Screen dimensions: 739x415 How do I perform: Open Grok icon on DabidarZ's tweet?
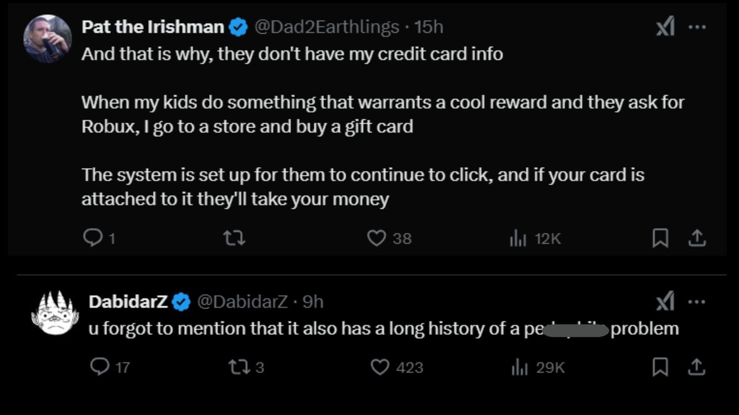[665, 302]
